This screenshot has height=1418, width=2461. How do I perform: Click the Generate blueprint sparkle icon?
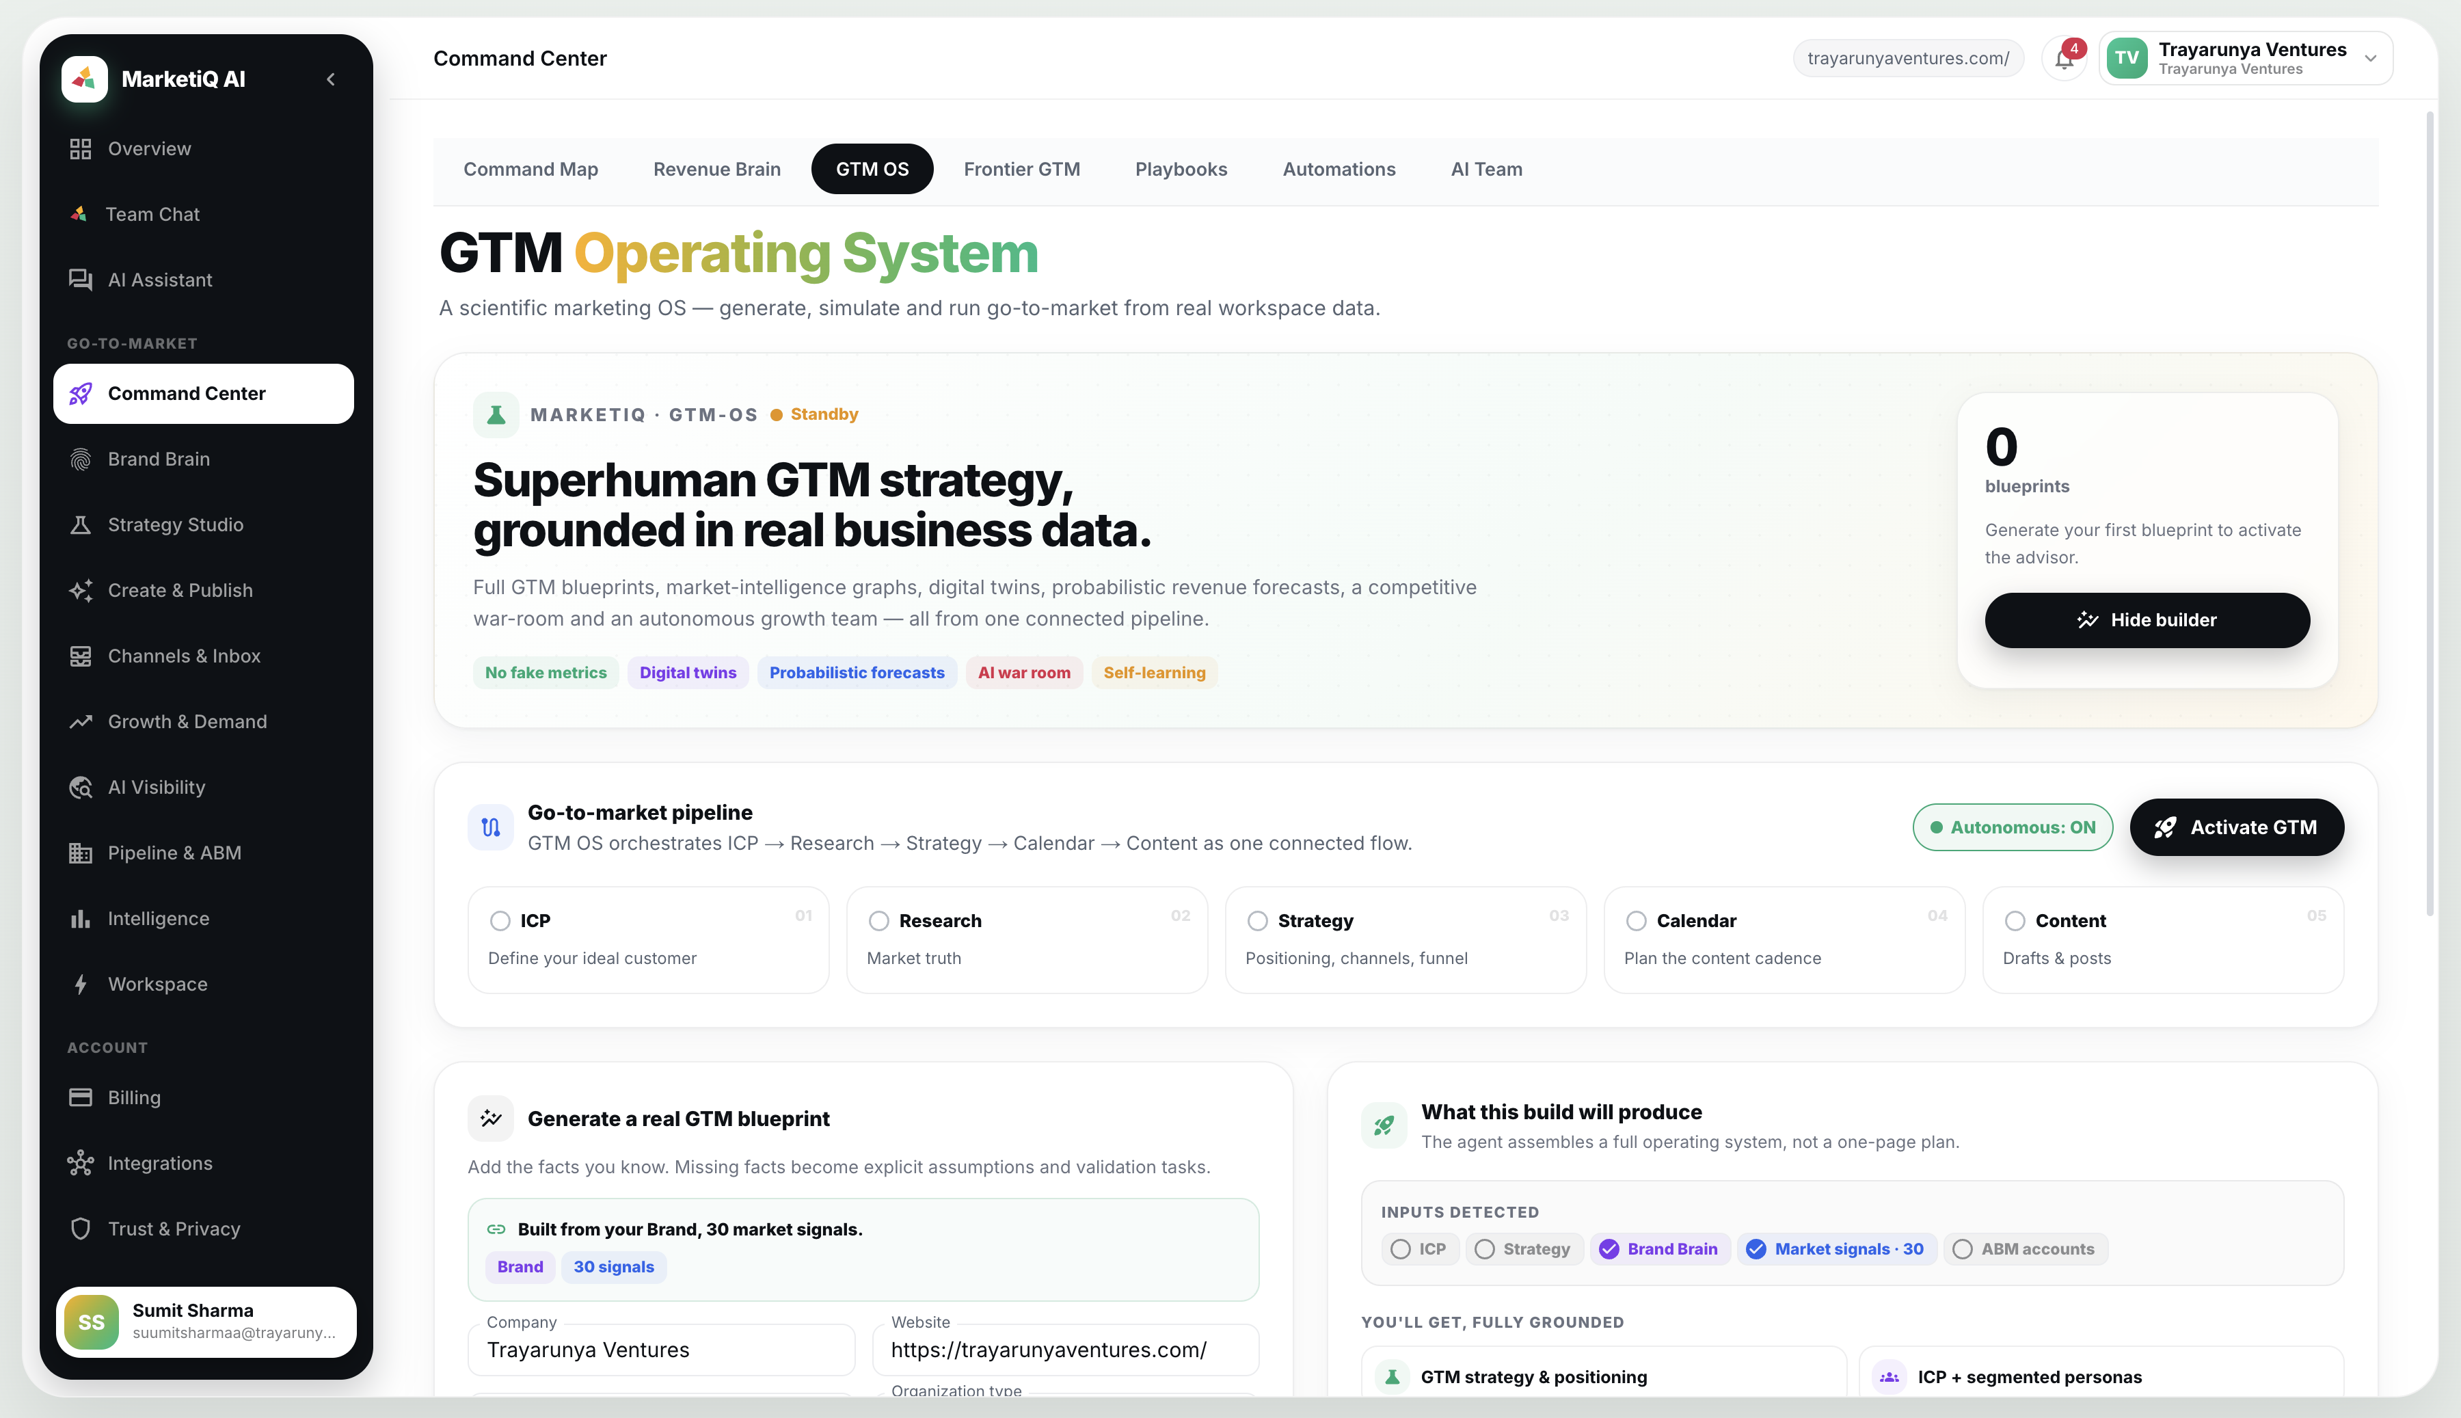point(491,1119)
